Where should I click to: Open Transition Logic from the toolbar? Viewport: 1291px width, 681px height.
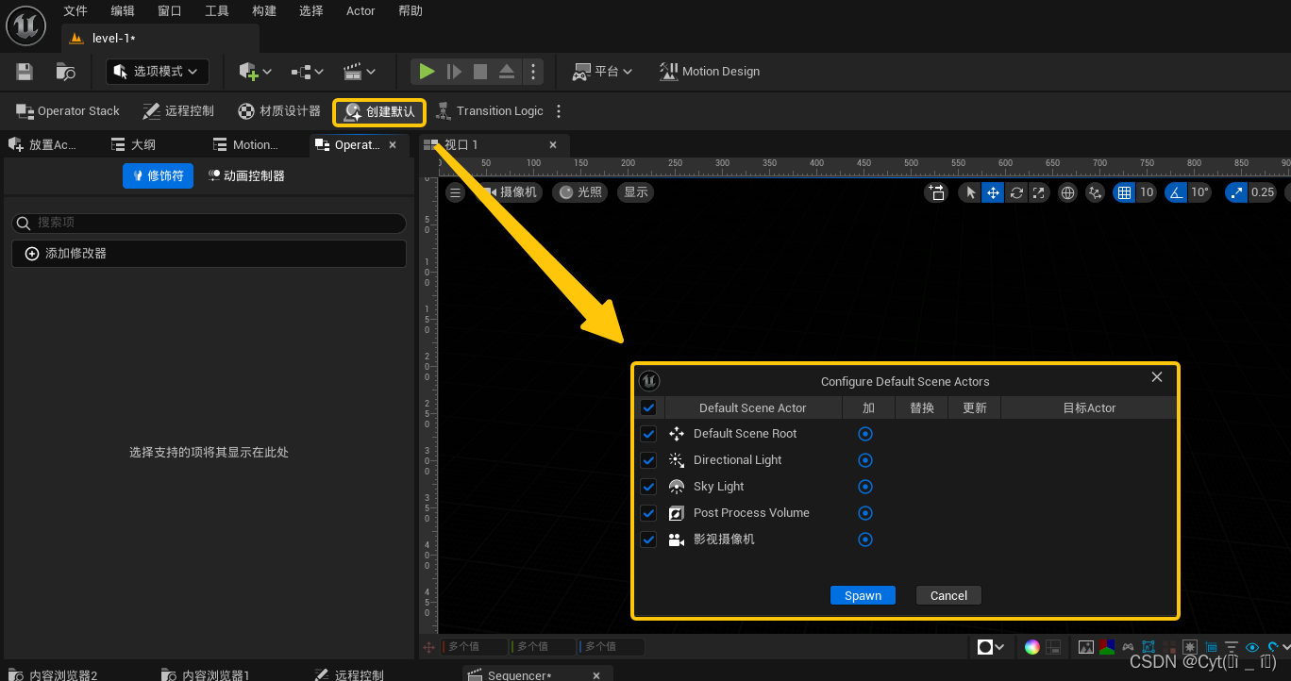[489, 111]
